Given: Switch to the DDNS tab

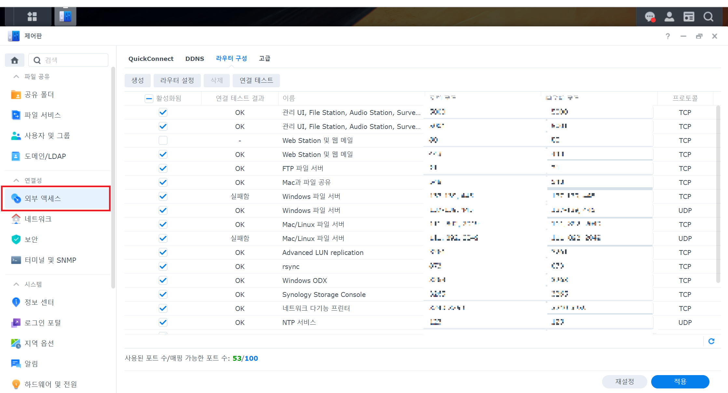Looking at the screenshot, I should click(x=195, y=59).
